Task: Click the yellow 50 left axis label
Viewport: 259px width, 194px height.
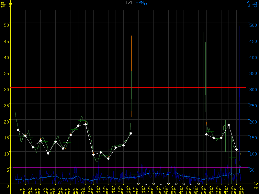Action: (6, 24)
